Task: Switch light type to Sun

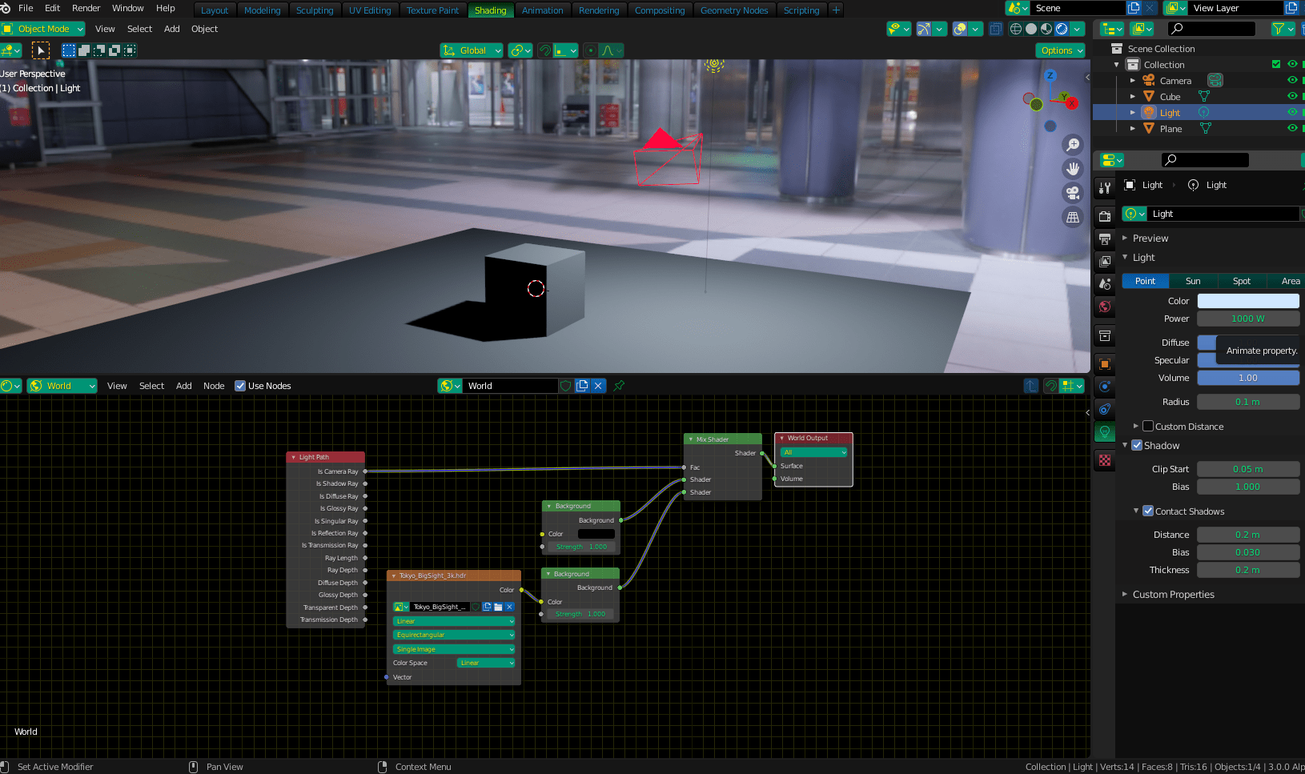Action: click(1193, 281)
